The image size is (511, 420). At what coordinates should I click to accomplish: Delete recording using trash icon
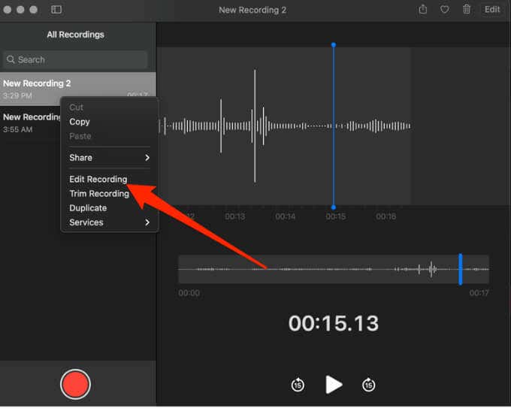coord(467,10)
